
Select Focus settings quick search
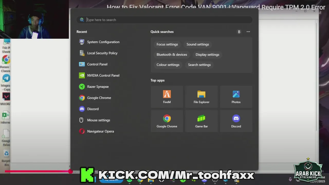(167, 44)
